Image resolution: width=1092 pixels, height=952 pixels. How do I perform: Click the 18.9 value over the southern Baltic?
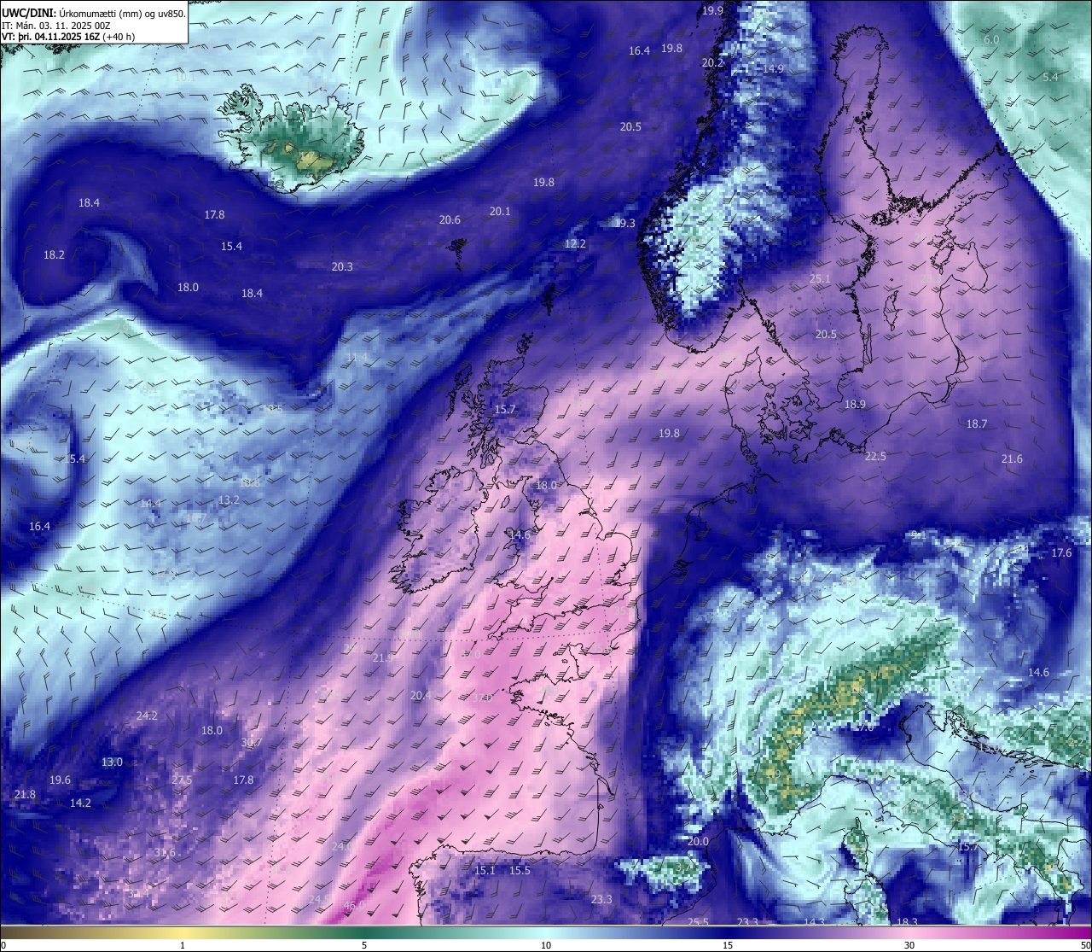click(x=855, y=404)
